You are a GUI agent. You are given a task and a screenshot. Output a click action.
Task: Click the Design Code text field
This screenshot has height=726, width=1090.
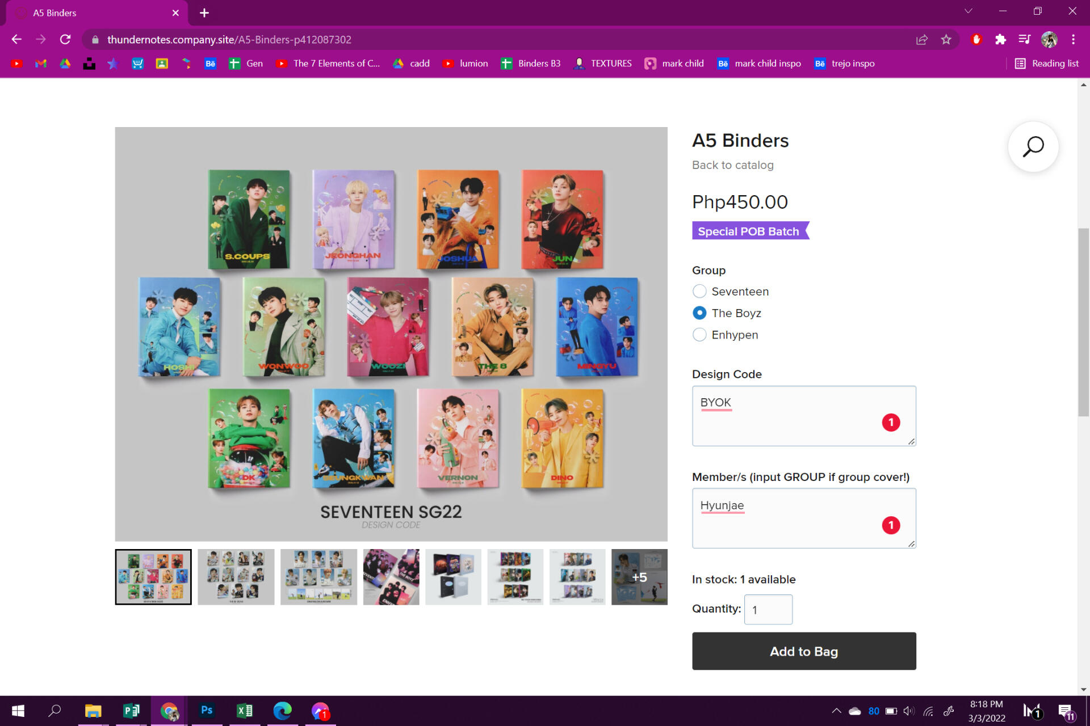tap(804, 416)
